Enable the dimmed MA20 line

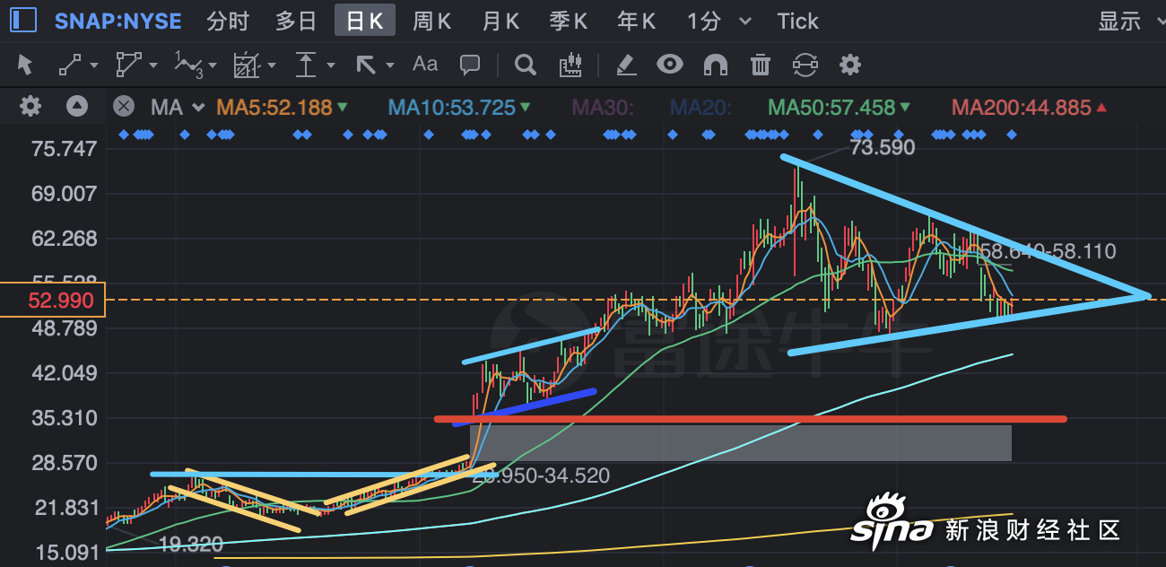pyautogui.click(x=701, y=108)
